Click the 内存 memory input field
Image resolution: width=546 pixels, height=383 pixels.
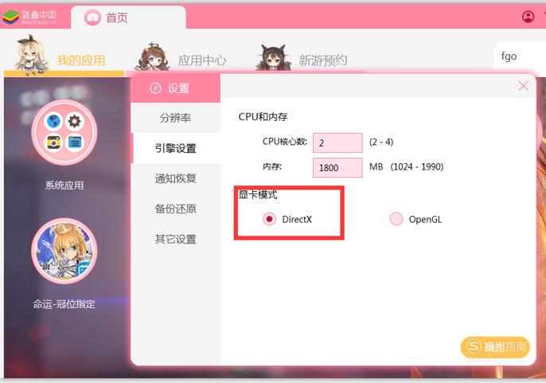(x=337, y=168)
